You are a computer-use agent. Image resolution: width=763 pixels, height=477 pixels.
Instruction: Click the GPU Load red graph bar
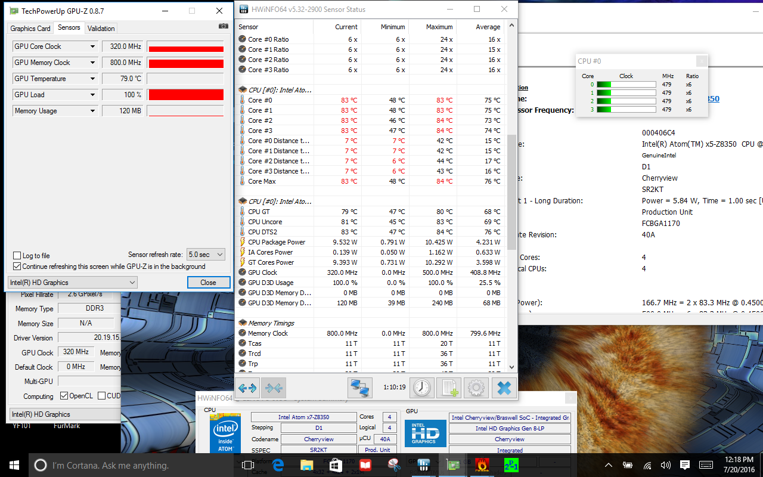pos(186,95)
